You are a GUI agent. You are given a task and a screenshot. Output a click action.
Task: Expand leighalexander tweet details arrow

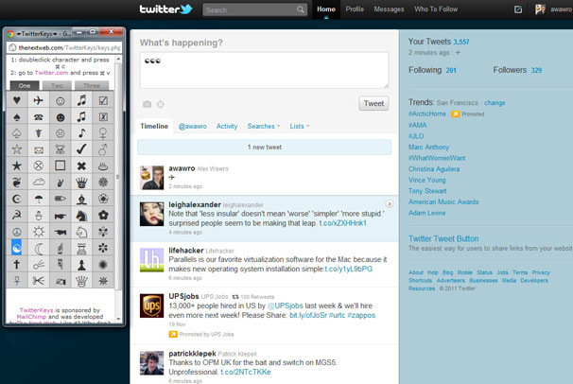[390, 204]
